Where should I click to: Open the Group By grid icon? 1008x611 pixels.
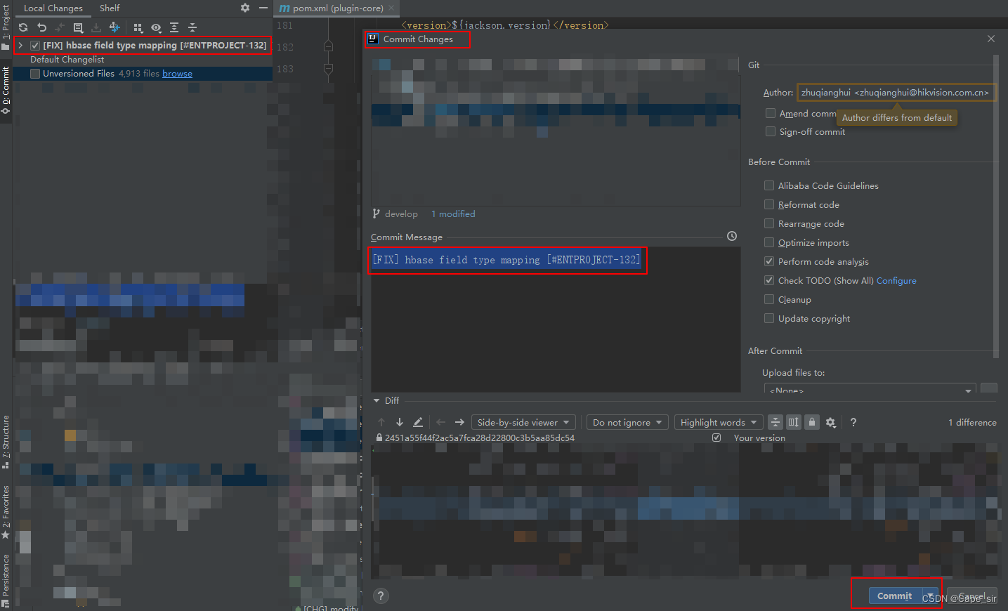[x=138, y=27]
